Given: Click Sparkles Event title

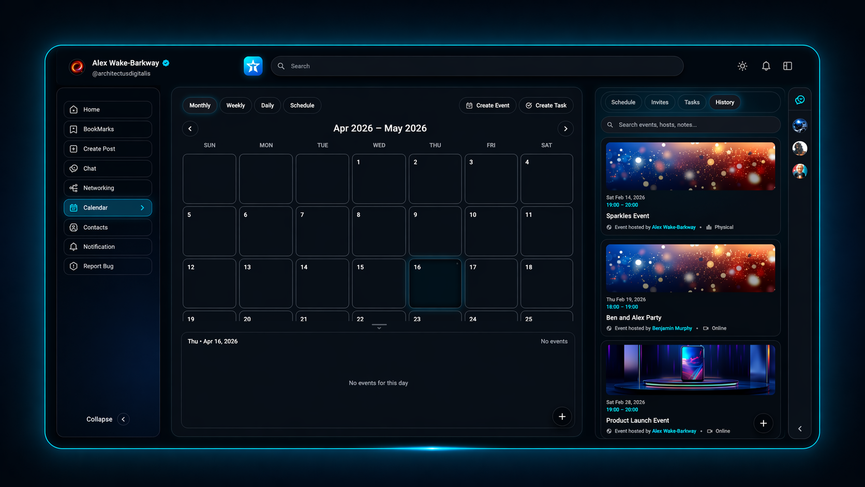Looking at the screenshot, I should pos(628,216).
